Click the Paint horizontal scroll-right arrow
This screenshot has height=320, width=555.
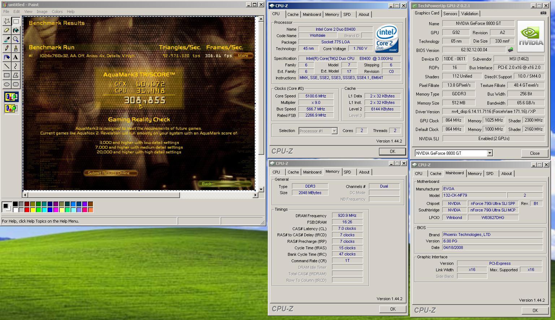(x=255, y=195)
